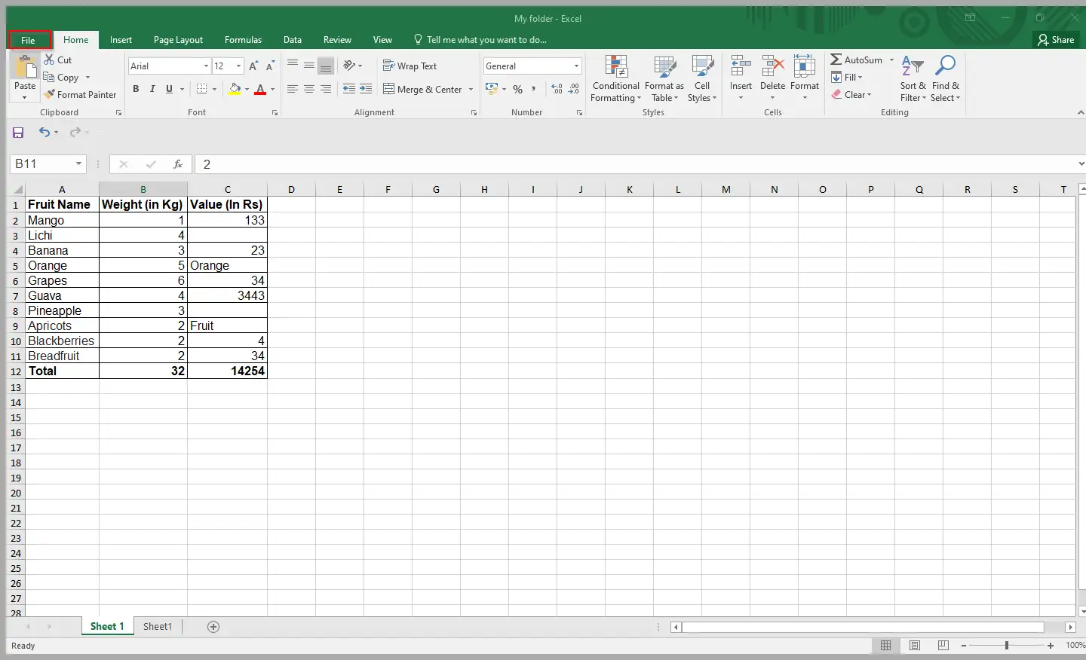Click the Format as Table icon
Image resolution: width=1086 pixels, height=660 pixels.
(664, 68)
